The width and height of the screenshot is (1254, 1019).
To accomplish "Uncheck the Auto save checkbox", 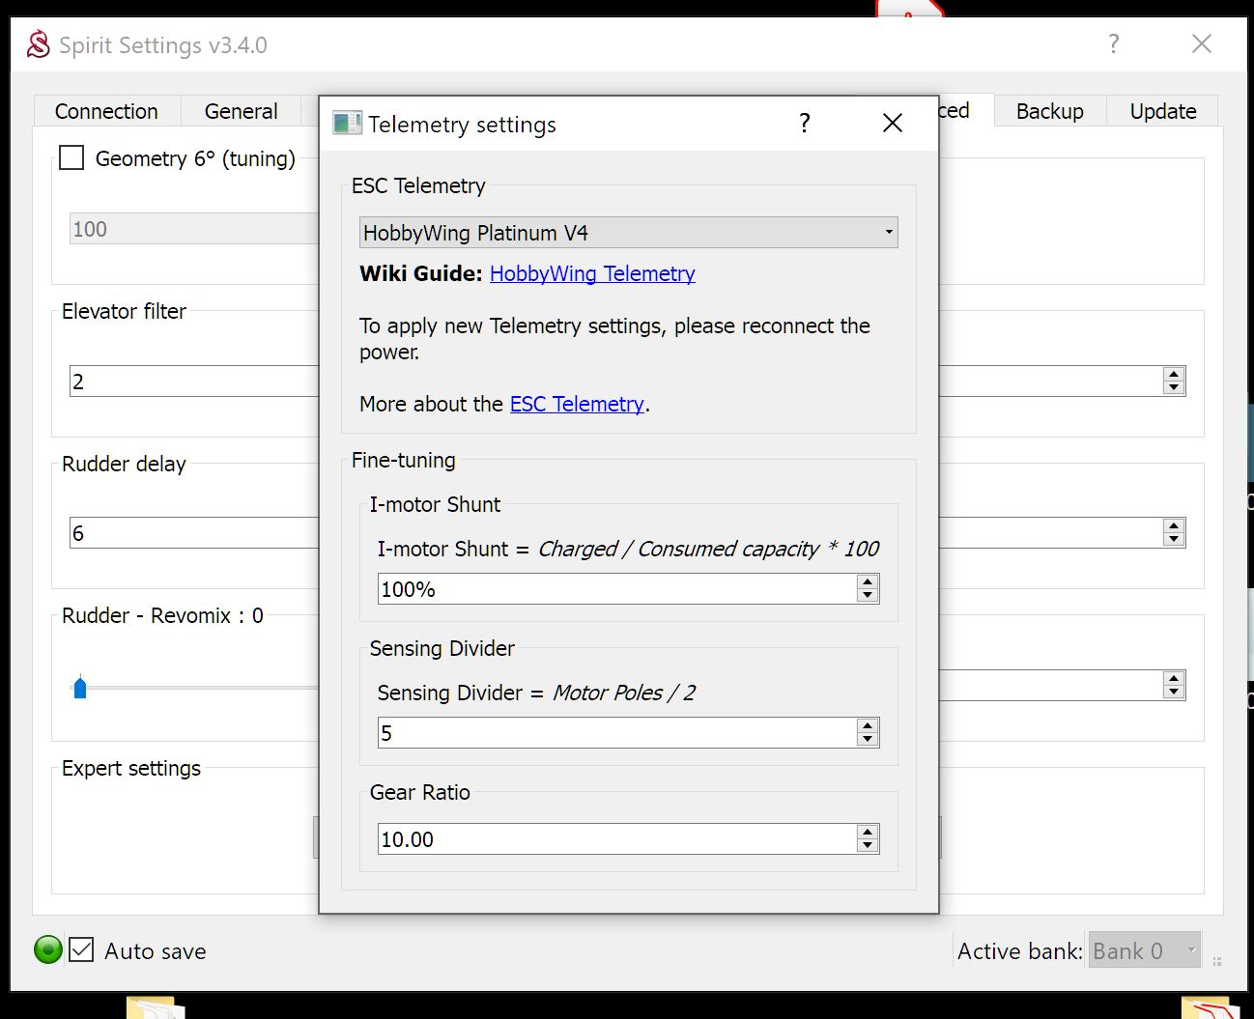I will point(82,950).
